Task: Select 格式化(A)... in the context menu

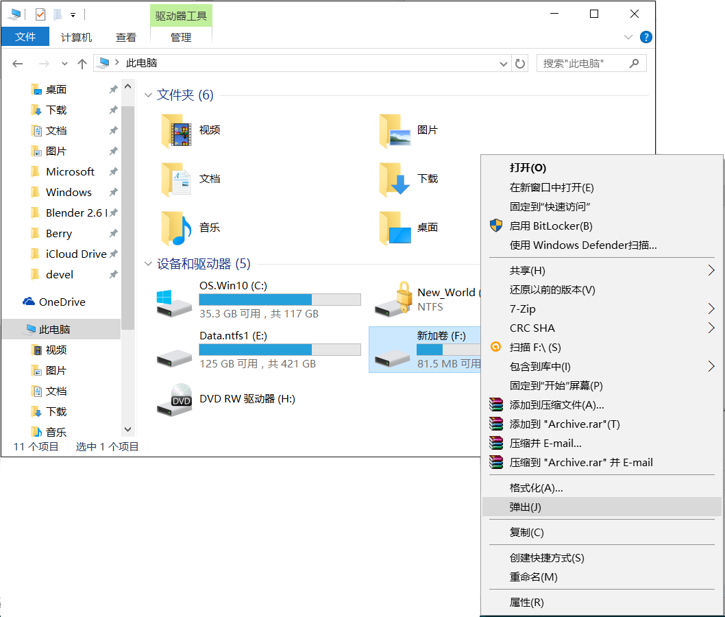Action: tap(536, 488)
